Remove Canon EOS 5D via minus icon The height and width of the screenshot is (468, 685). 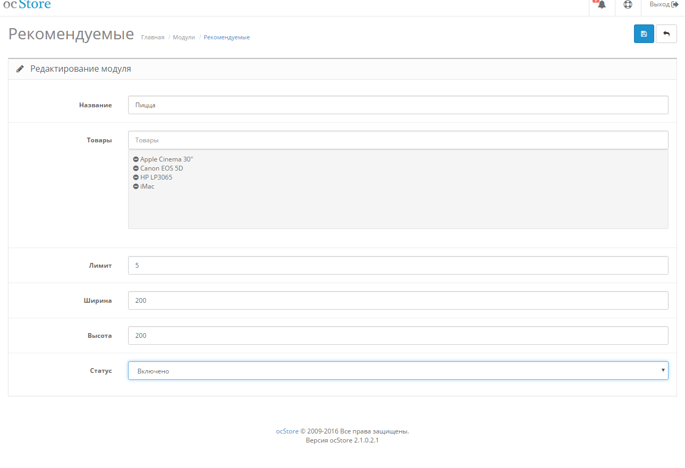[x=136, y=168]
